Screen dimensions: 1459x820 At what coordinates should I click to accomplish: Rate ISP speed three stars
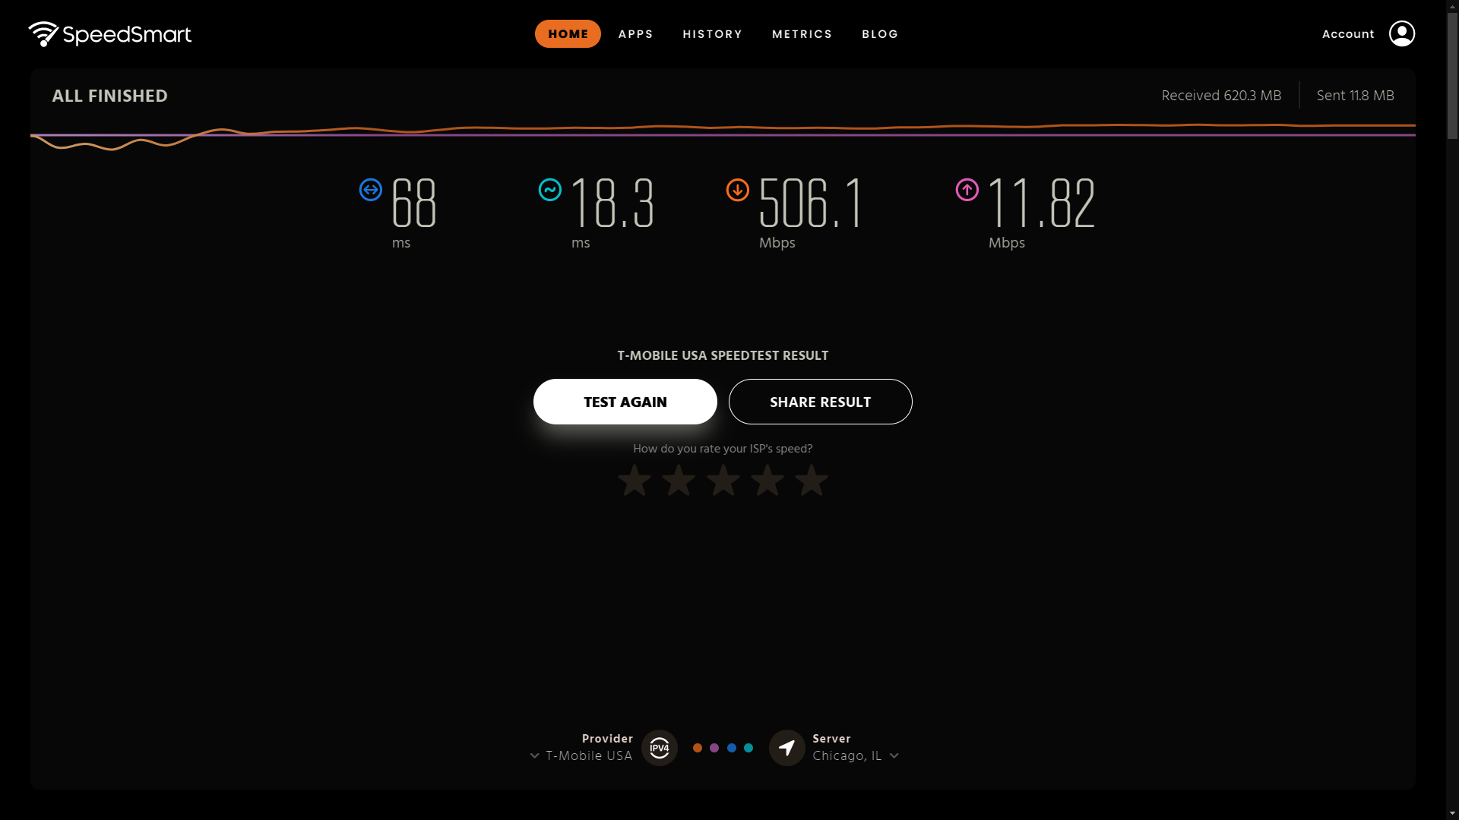click(723, 481)
